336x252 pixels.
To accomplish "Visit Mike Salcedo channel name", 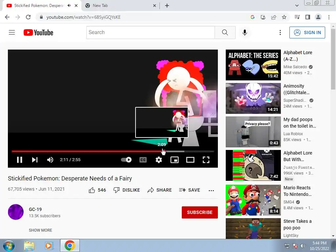I will pos(295,67).
